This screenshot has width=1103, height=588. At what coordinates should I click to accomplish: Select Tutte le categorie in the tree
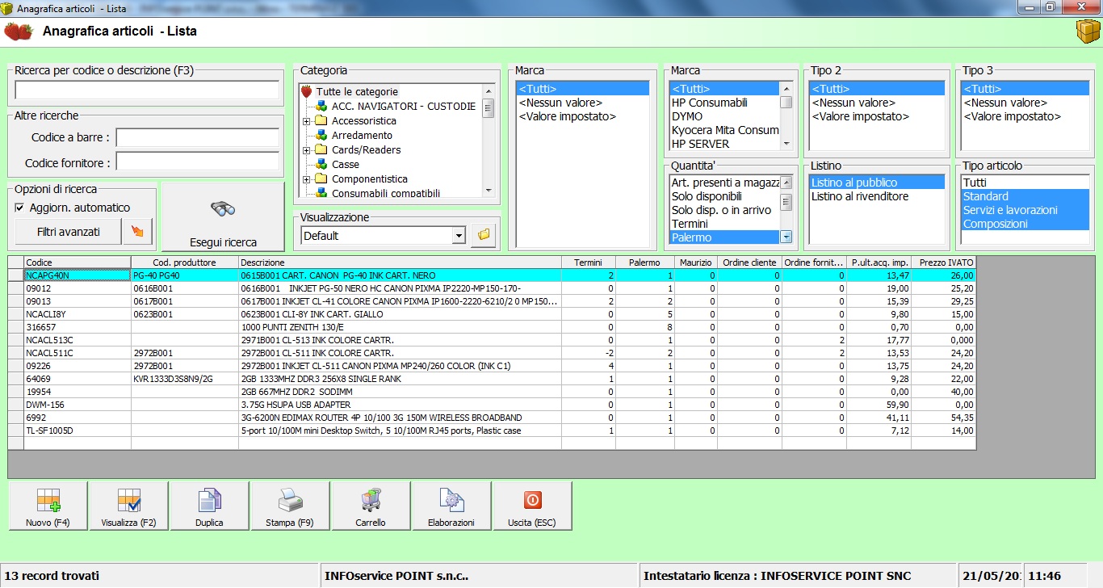click(x=357, y=92)
